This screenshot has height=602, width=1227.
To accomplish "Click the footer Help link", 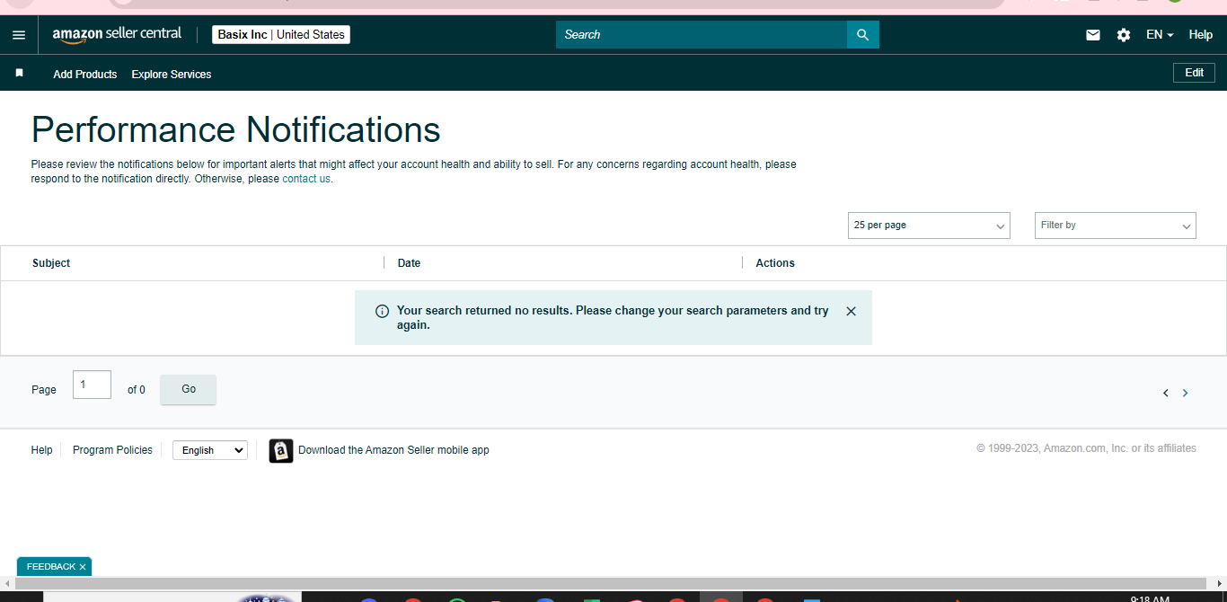I will [42, 450].
